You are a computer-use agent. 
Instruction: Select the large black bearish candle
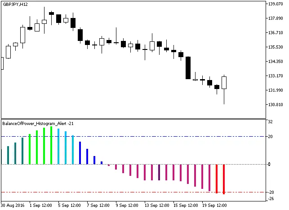188,68
